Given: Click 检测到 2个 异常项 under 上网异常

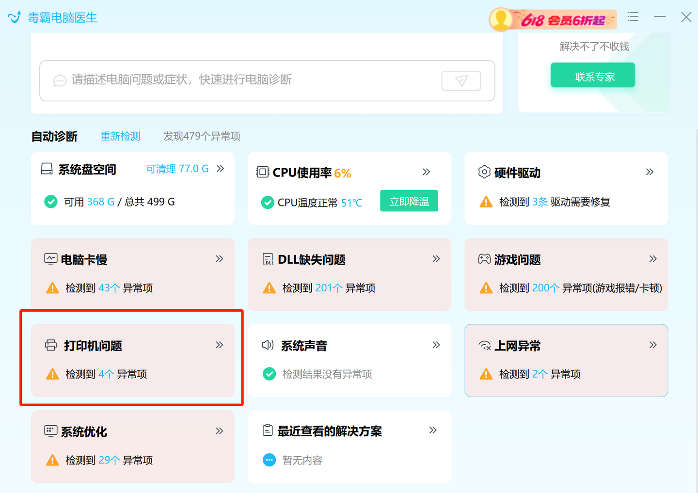Looking at the screenshot, I should (540, 374).
